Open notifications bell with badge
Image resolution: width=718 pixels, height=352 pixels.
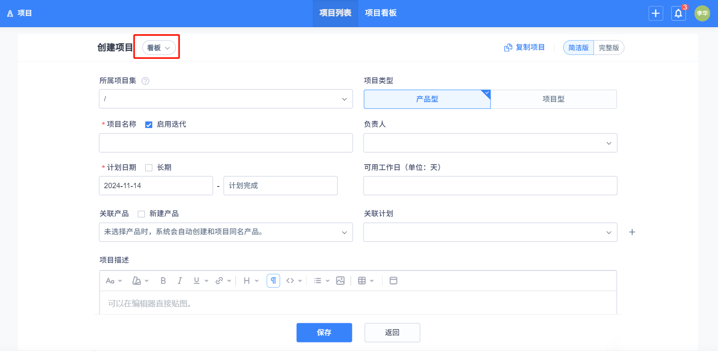click(678, 14)
